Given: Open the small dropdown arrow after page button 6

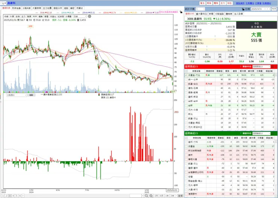Looking at the screenshot, I should (x=23, y=196).
